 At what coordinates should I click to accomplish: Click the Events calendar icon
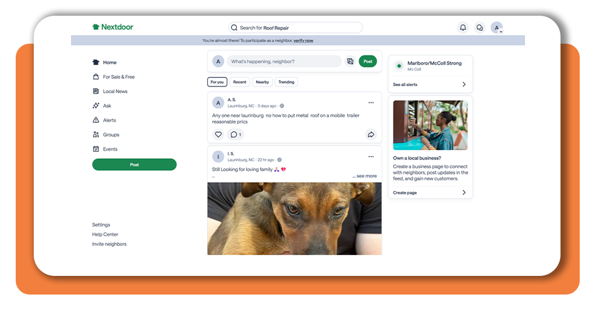pos(96,149)
